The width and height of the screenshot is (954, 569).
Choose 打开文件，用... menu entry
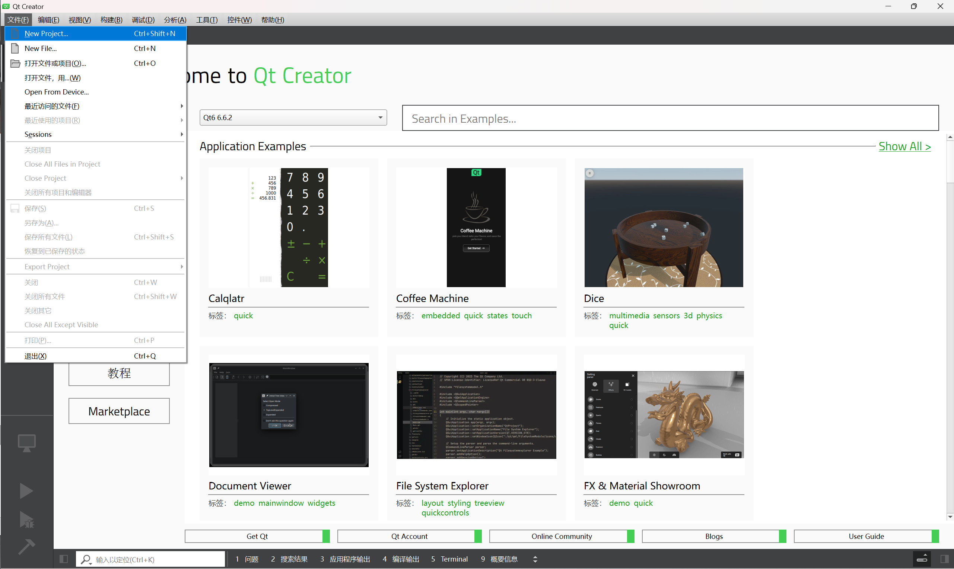(x=96, y=78)
